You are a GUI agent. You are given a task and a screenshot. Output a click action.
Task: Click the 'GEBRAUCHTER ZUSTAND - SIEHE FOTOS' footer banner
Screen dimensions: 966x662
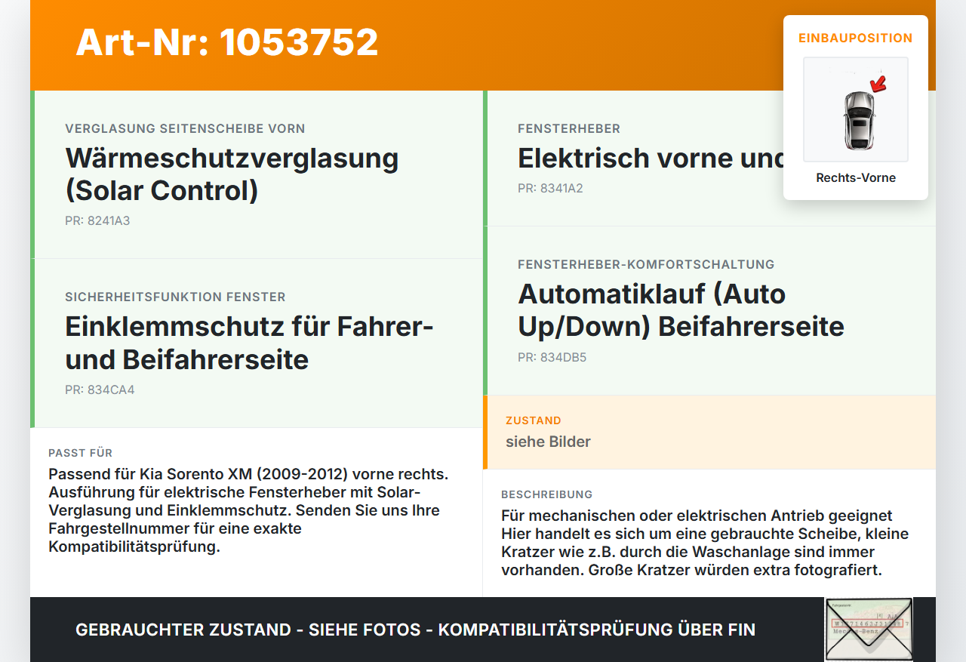[x=415, y=630]
